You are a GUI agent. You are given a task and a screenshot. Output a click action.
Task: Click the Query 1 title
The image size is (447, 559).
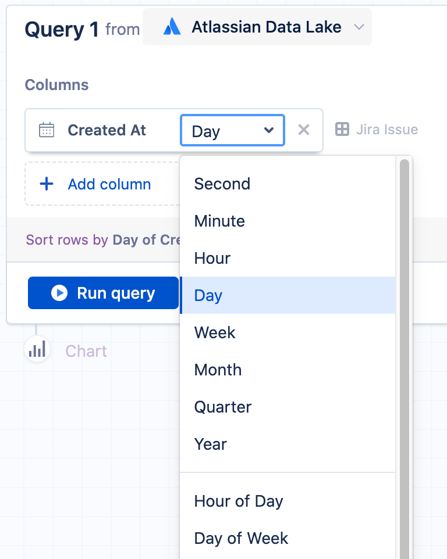coord(62,29)
